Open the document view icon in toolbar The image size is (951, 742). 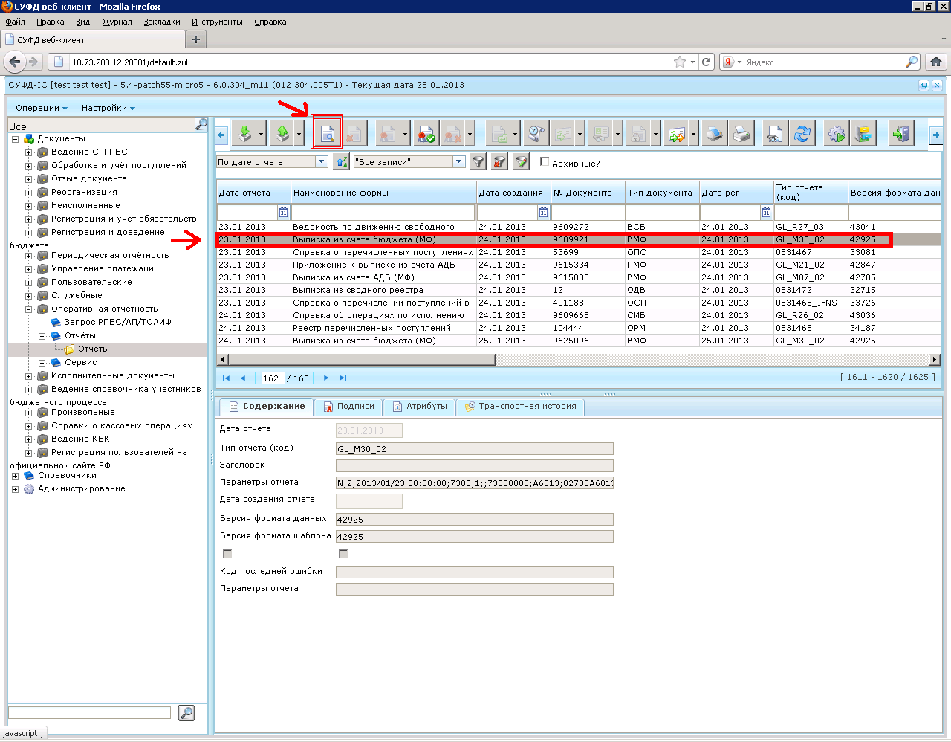327,135
